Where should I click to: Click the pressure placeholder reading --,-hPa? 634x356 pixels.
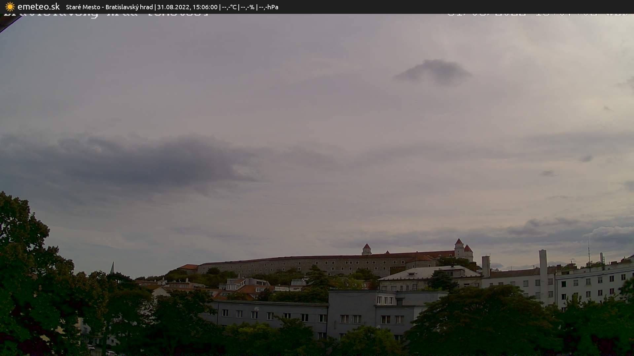point(270,7)
